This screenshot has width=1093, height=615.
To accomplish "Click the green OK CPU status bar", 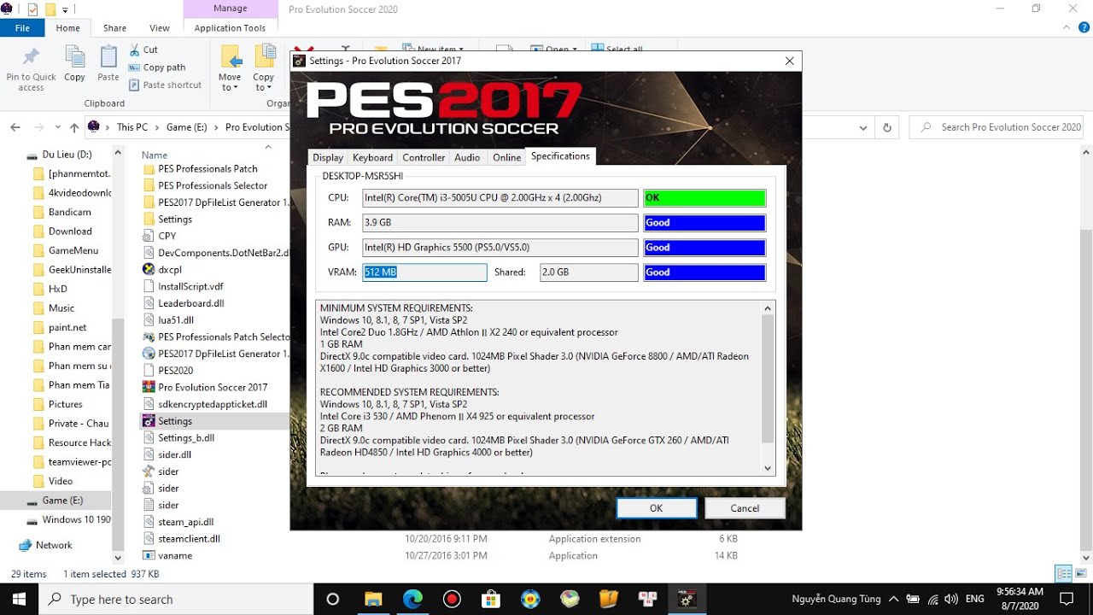I will pos(704,198).
